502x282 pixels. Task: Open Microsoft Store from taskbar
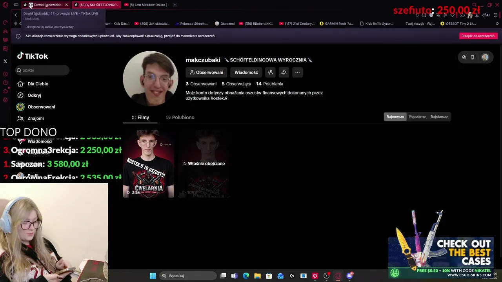[x=269, y=276]
